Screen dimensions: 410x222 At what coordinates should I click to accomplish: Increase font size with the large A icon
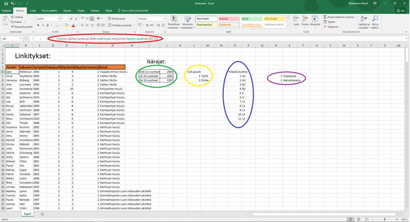tap(72, 19)
